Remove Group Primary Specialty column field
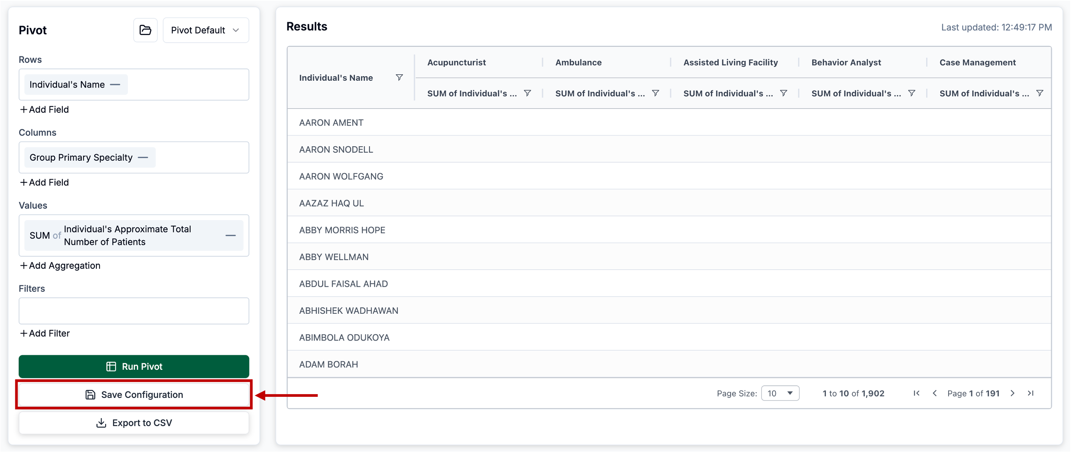The image size is (1071, 452). (x=143, y=158)
